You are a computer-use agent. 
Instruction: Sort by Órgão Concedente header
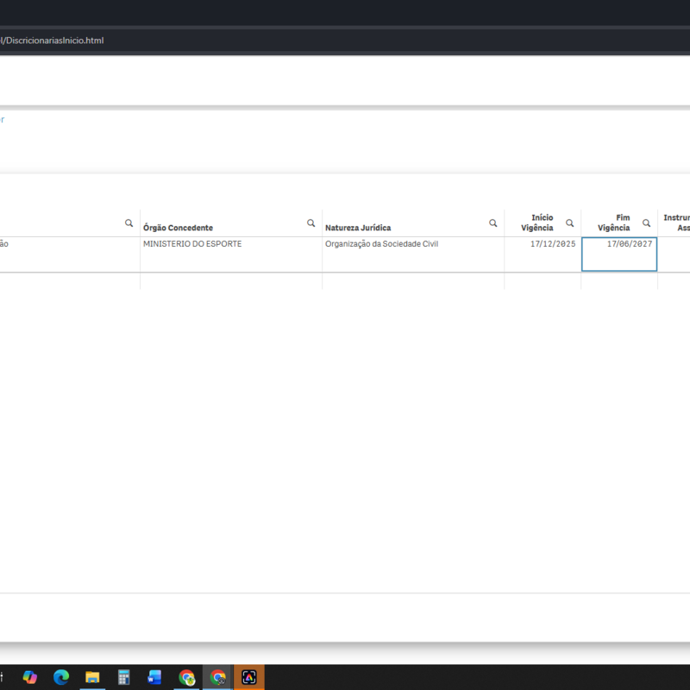[x=178, y=228]
